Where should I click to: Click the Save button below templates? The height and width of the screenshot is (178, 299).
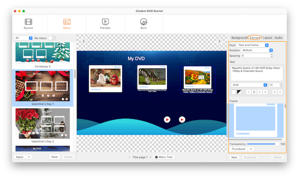coord(54,157)
